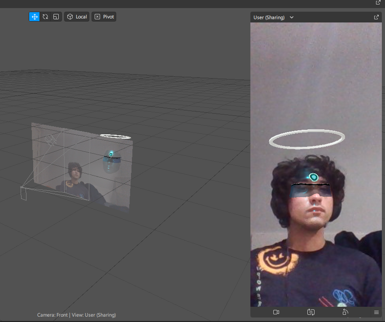Click the 'Camera: Front | View: User (Sharing)' status text
Screen dimensions: 385x322
[76, 315]
